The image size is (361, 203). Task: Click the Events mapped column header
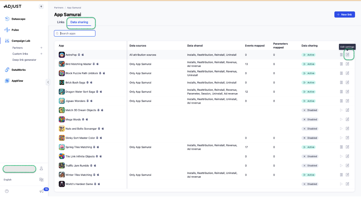255,46
